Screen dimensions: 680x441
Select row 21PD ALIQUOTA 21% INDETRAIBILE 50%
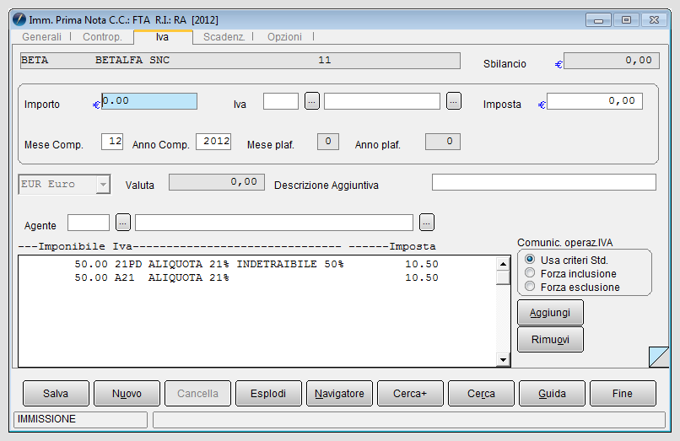[x=256, y=264]
